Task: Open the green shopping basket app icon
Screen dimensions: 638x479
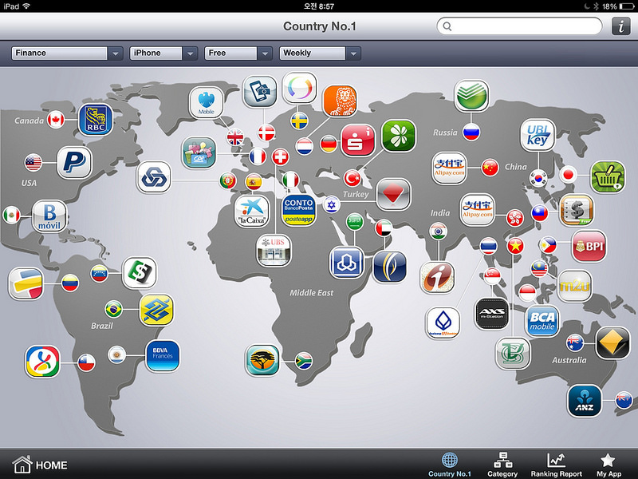Action: click(608, 177)
